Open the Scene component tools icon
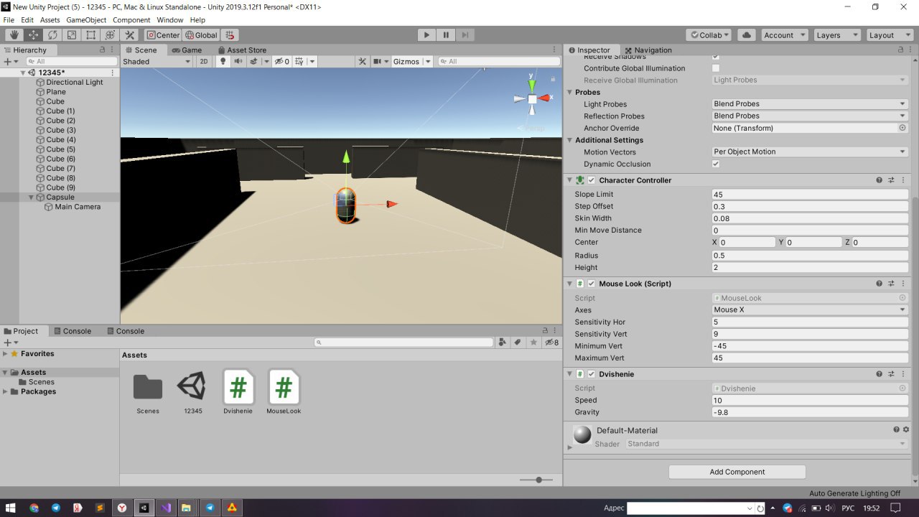This screenshot has width=919, height=517. [x=363, y=61]
